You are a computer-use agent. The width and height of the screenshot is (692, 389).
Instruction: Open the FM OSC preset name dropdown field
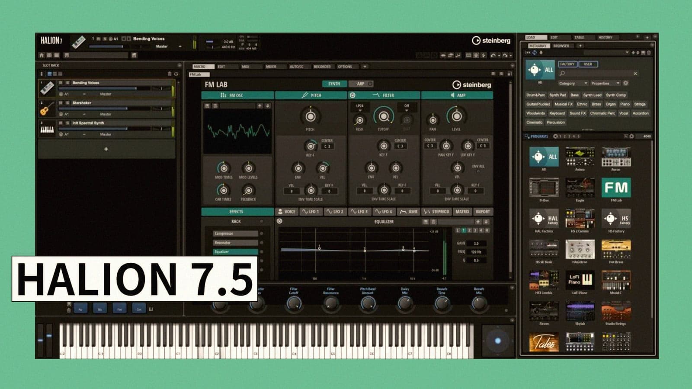point(237,106)
